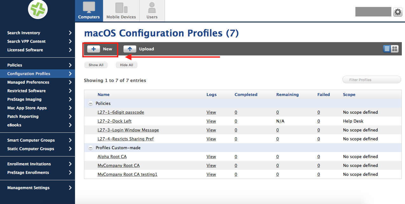
Task: Switch to list view icon
Action: coord(387,49)
